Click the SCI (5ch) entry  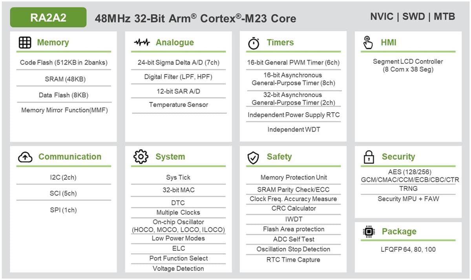[x=64, y=193]
